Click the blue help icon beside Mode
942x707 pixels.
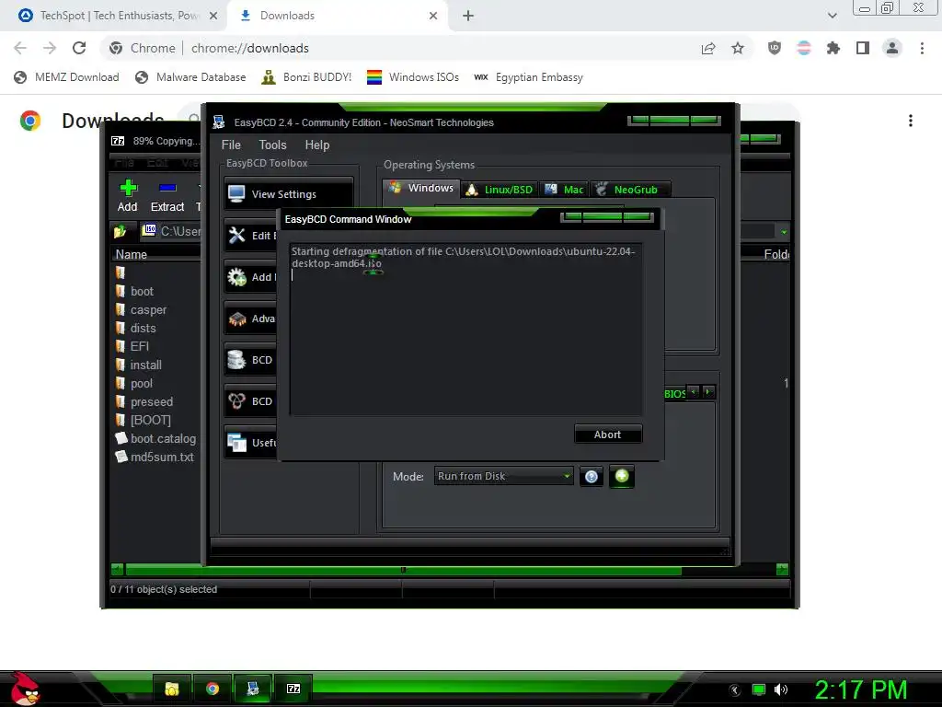(592, 477)
